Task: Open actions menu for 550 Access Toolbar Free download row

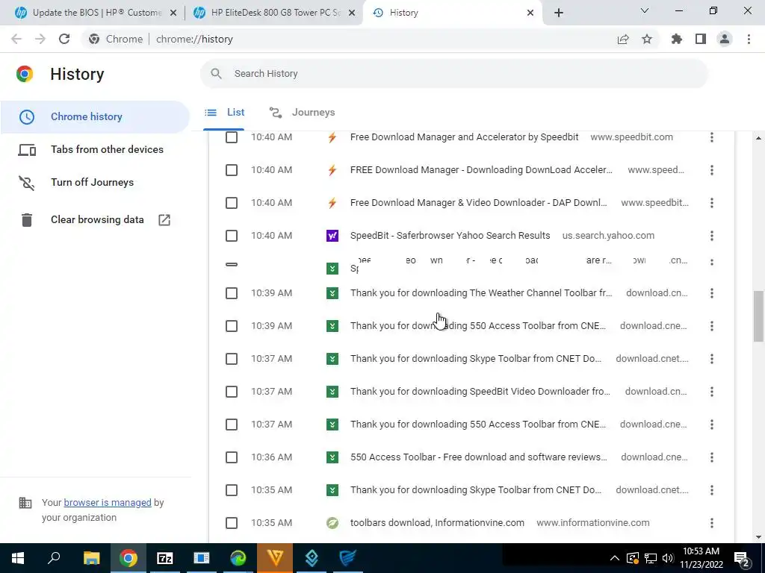Action: click(x=712, y=457)
